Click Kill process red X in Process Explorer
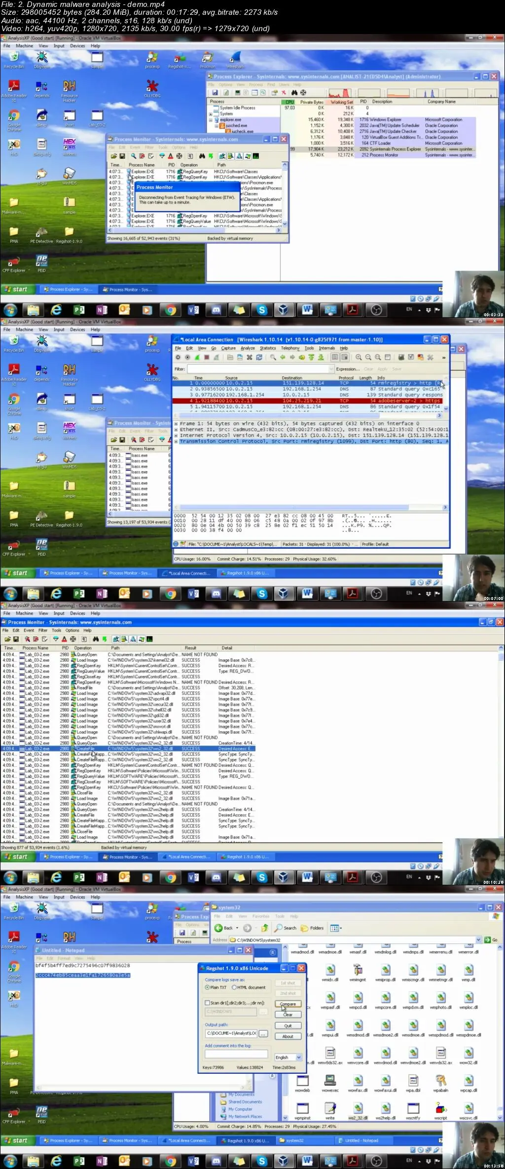Screen dimensions: 505x1169 [x=284, y=92]
